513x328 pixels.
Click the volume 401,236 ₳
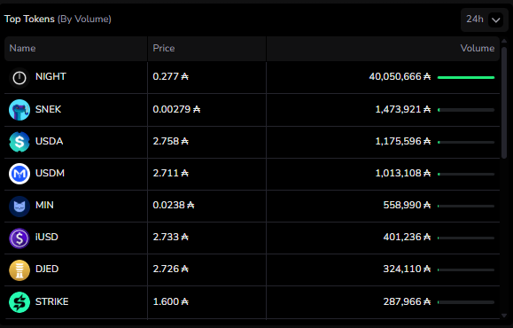(407, 237)
